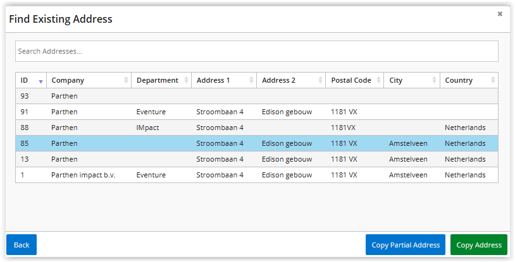Click the green Copy Address button
The width and height of the screenshot is (515, 262).
pos(479,244)
